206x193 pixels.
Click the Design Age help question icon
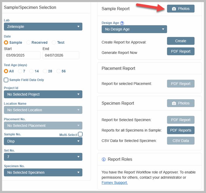coord(122,23)
